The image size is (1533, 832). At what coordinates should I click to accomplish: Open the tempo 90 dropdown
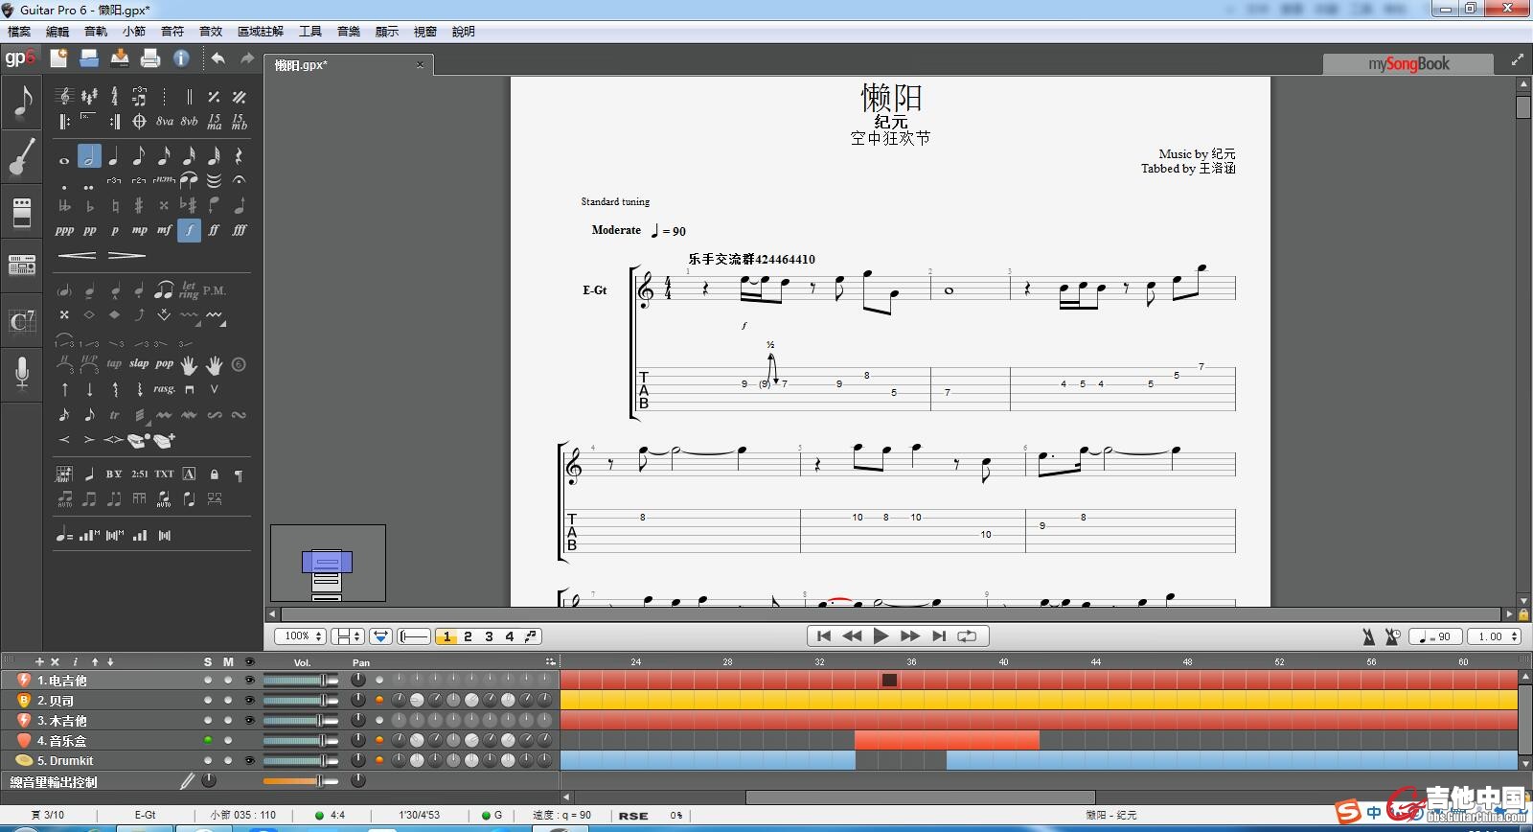pyautogui.click(x=1435, y=636)
